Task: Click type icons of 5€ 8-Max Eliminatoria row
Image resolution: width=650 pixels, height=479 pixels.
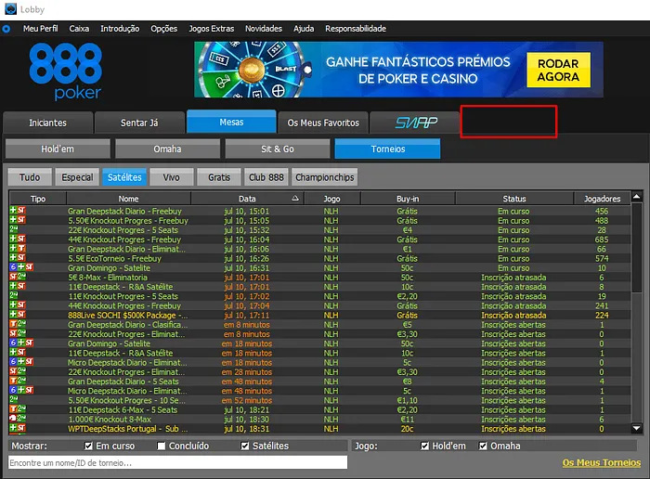Action: click(18, 277)
